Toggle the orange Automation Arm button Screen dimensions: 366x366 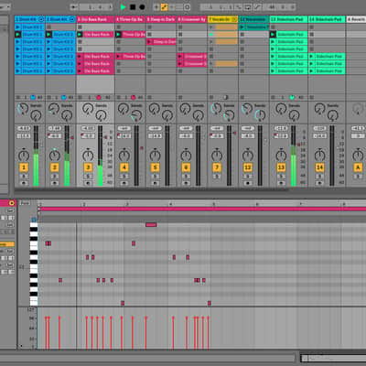[164, 7]
